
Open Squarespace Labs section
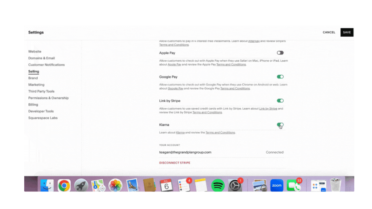[43, 118]
